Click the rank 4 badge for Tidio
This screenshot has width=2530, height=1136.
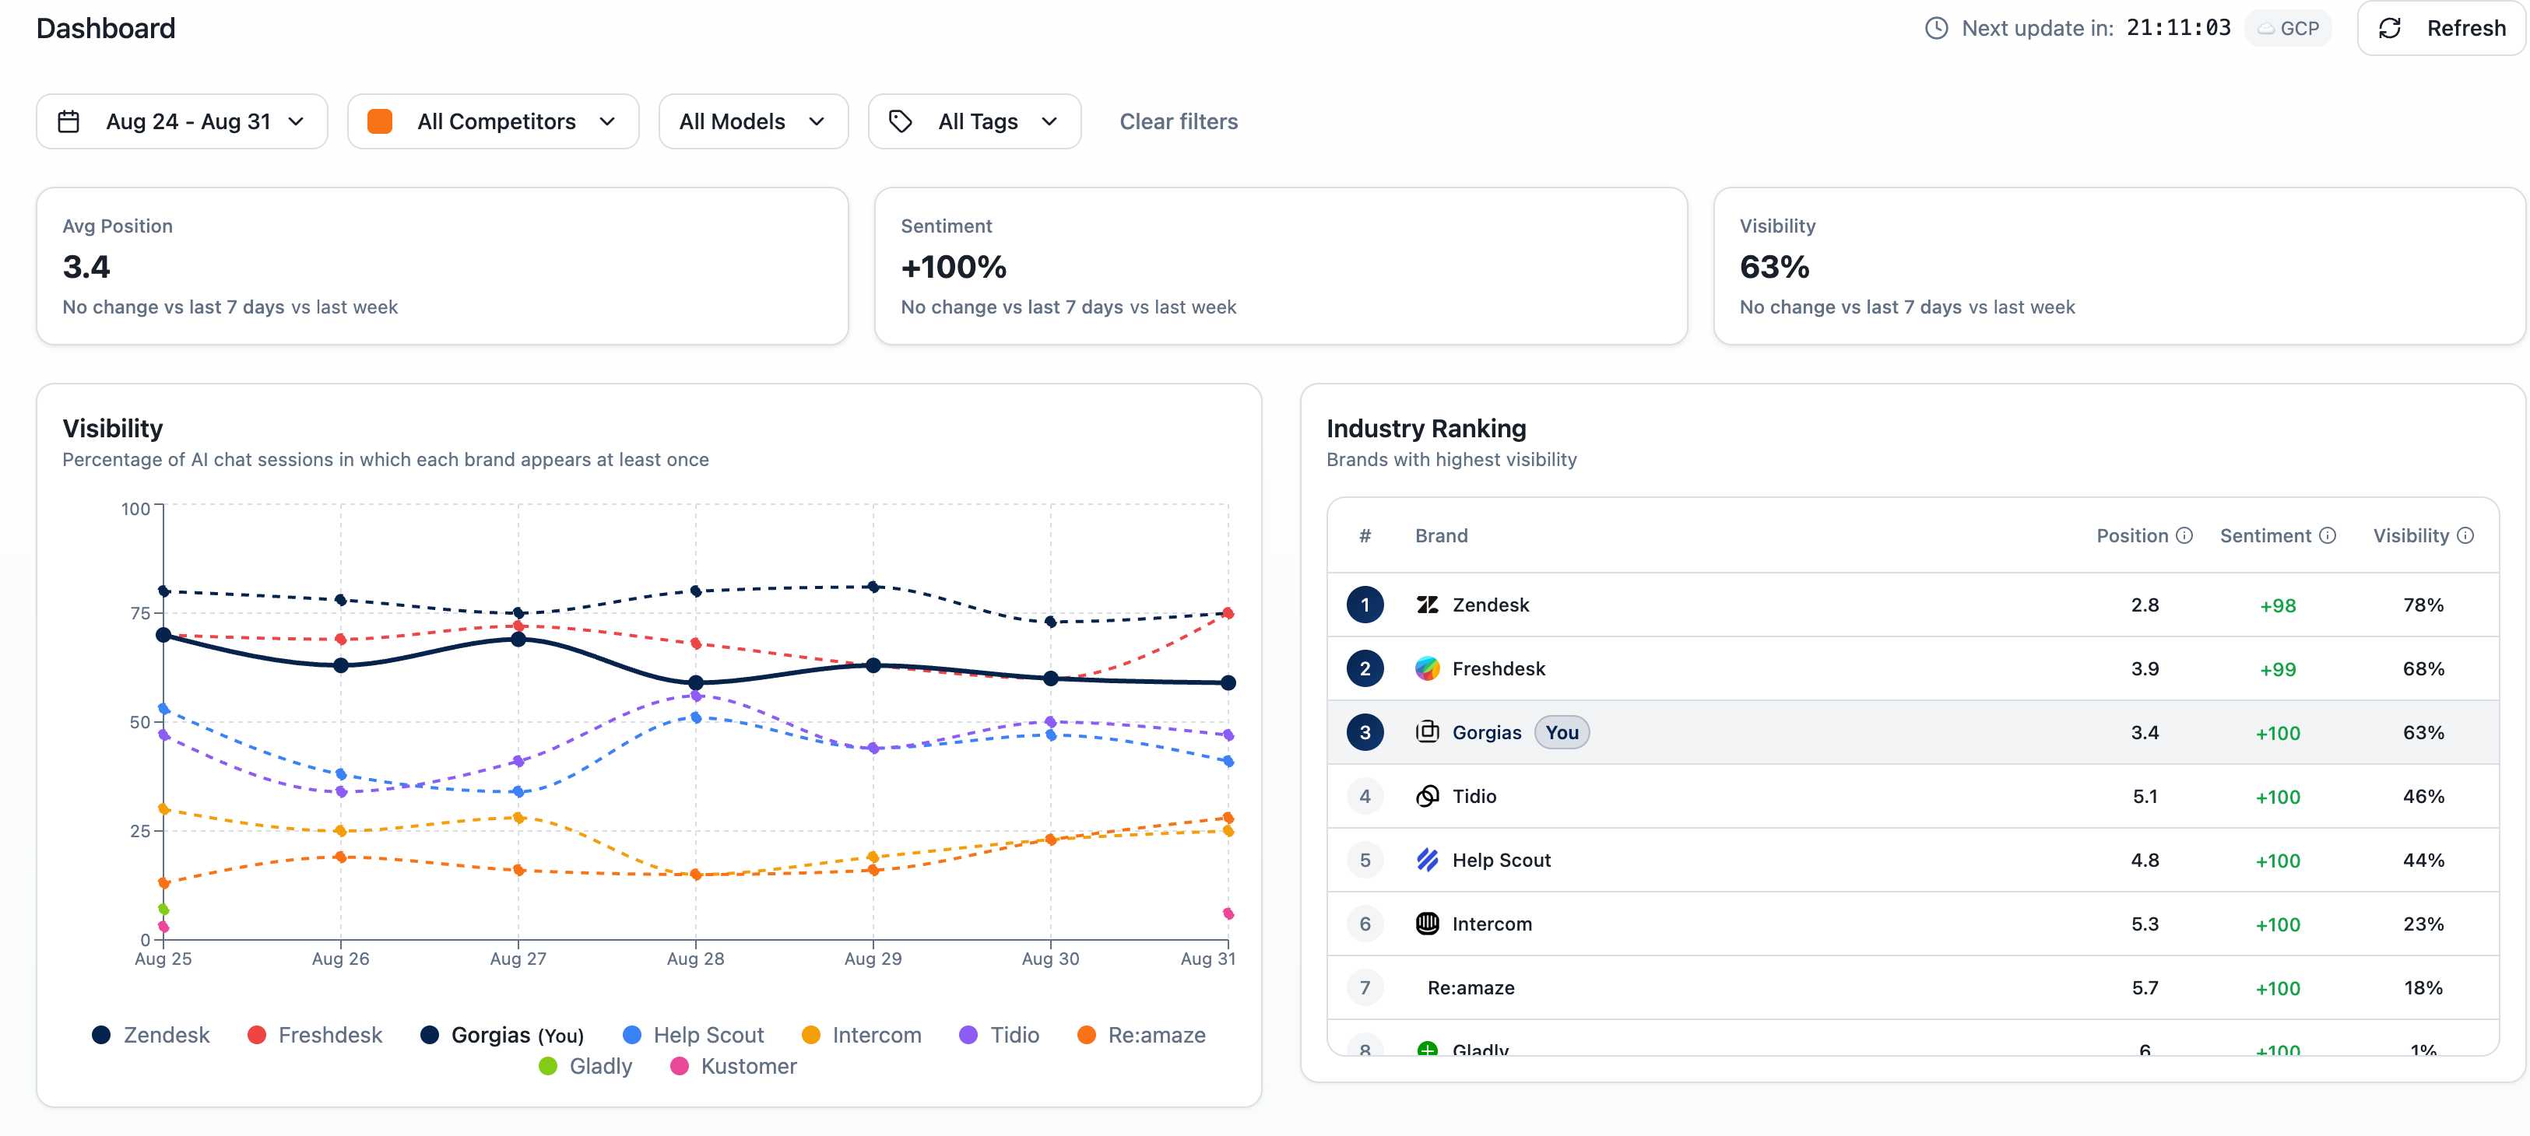pos(1364,796)
